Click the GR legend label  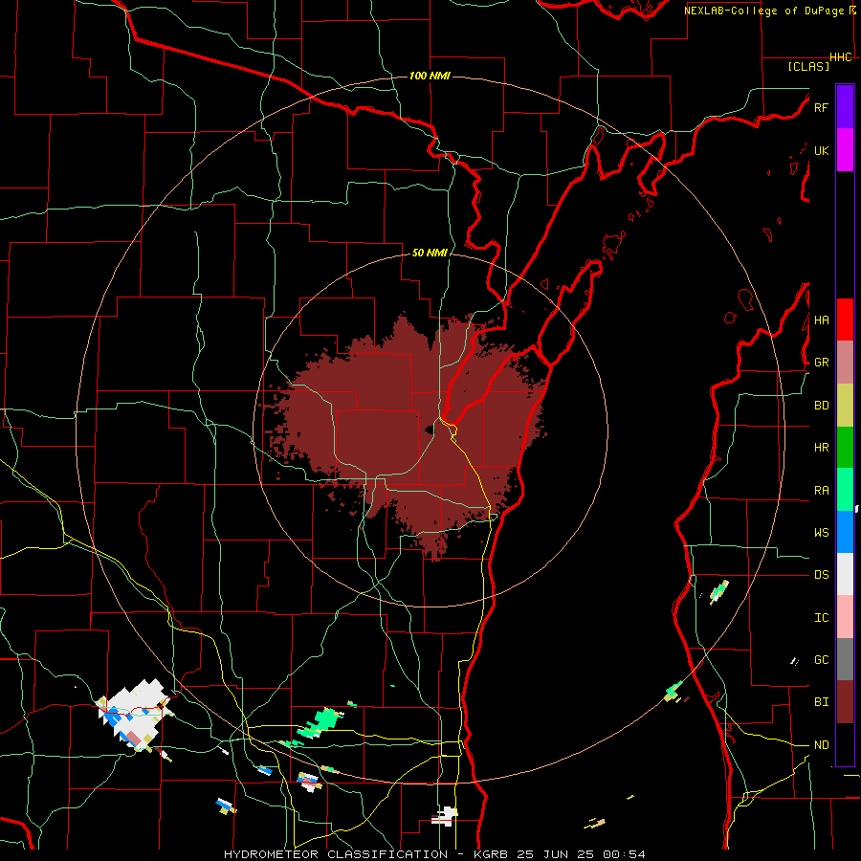(x=821, y=363)
